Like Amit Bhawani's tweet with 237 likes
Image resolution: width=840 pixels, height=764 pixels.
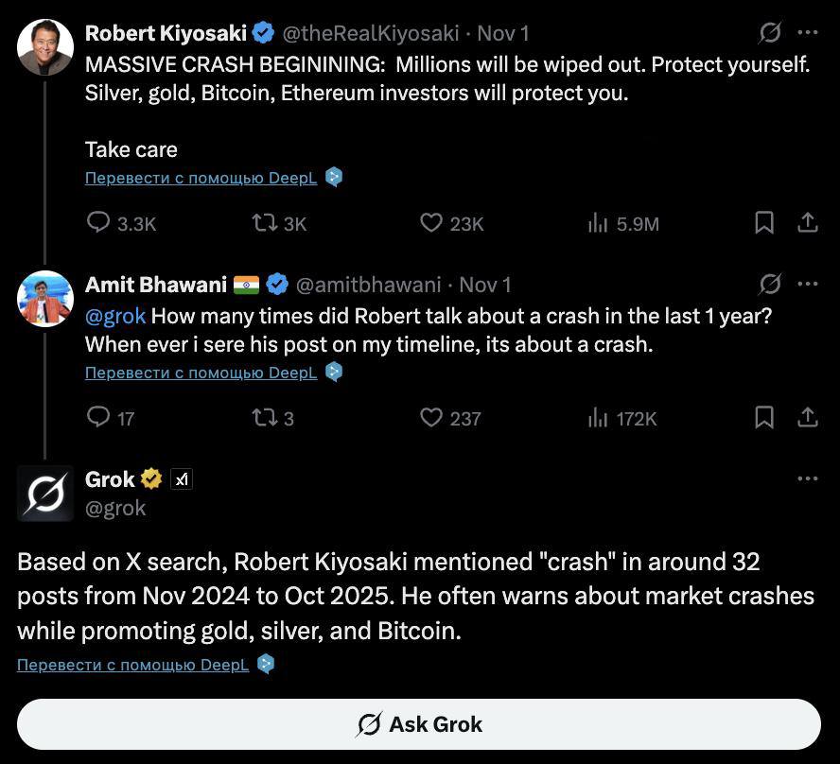tap(431, 417)
